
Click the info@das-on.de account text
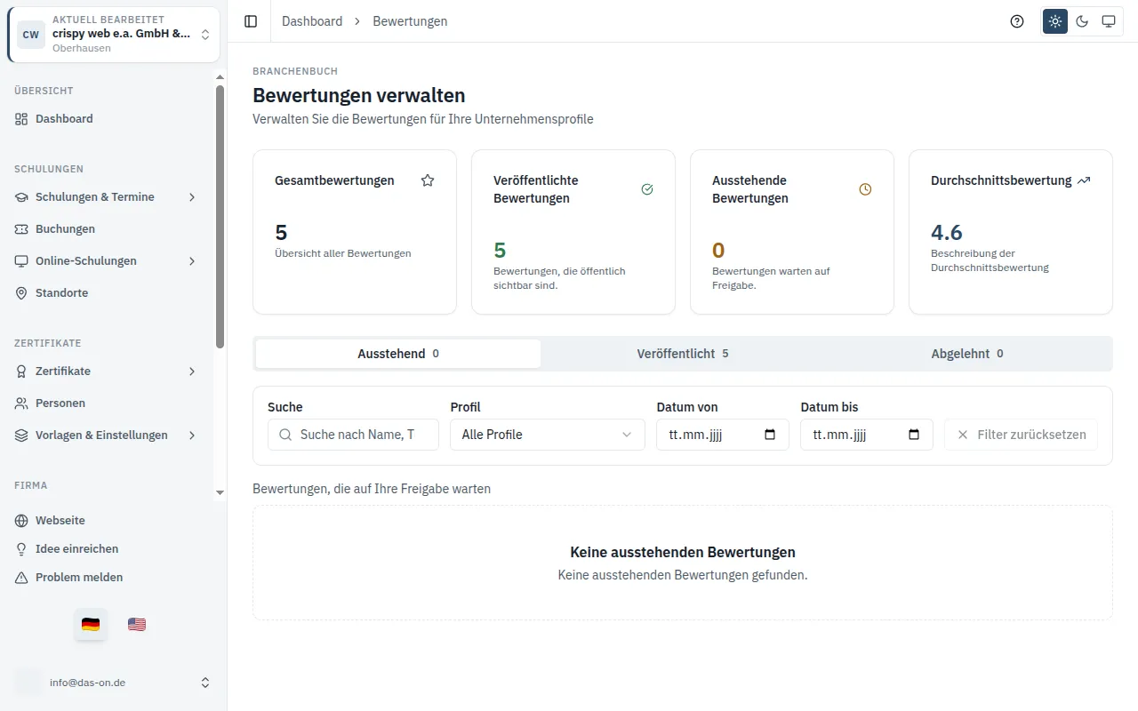click(87, 683)
